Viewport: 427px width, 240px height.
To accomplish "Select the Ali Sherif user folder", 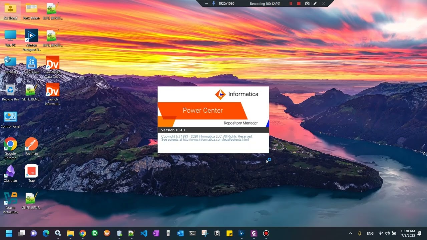I will click(x=10, y=11).
